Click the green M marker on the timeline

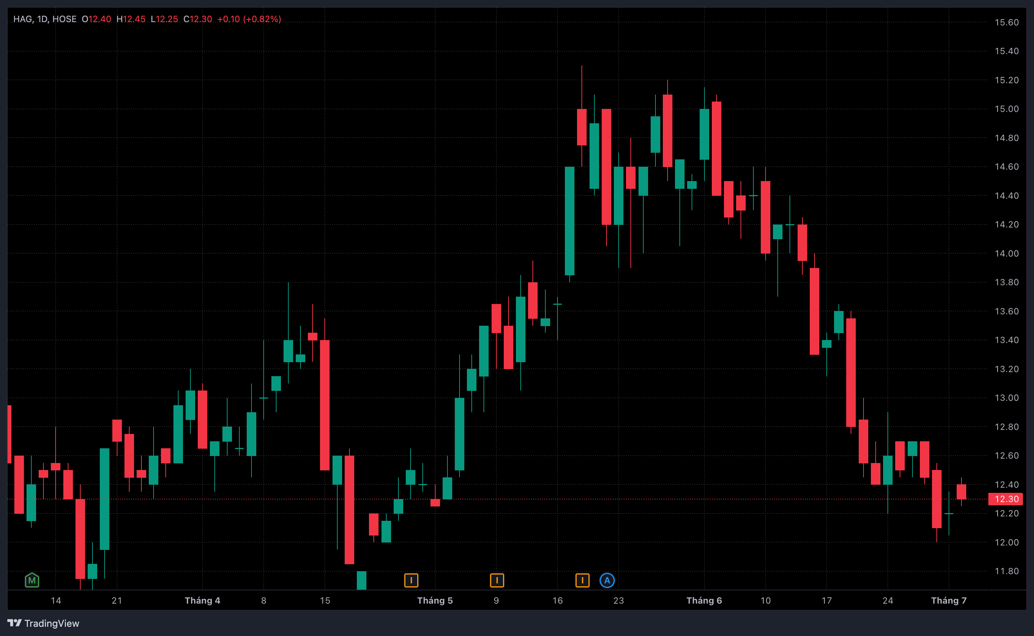32,580
